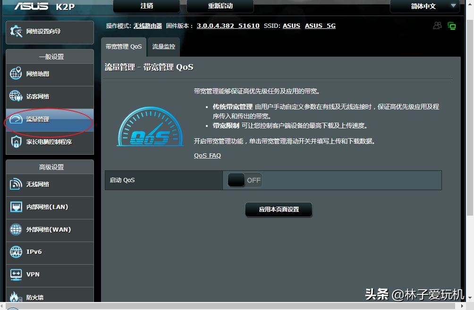Screen dimensions: 474x310
Task: Open 外部网络(WAN) in the sidebar
Action: click(x=50, y=230)
